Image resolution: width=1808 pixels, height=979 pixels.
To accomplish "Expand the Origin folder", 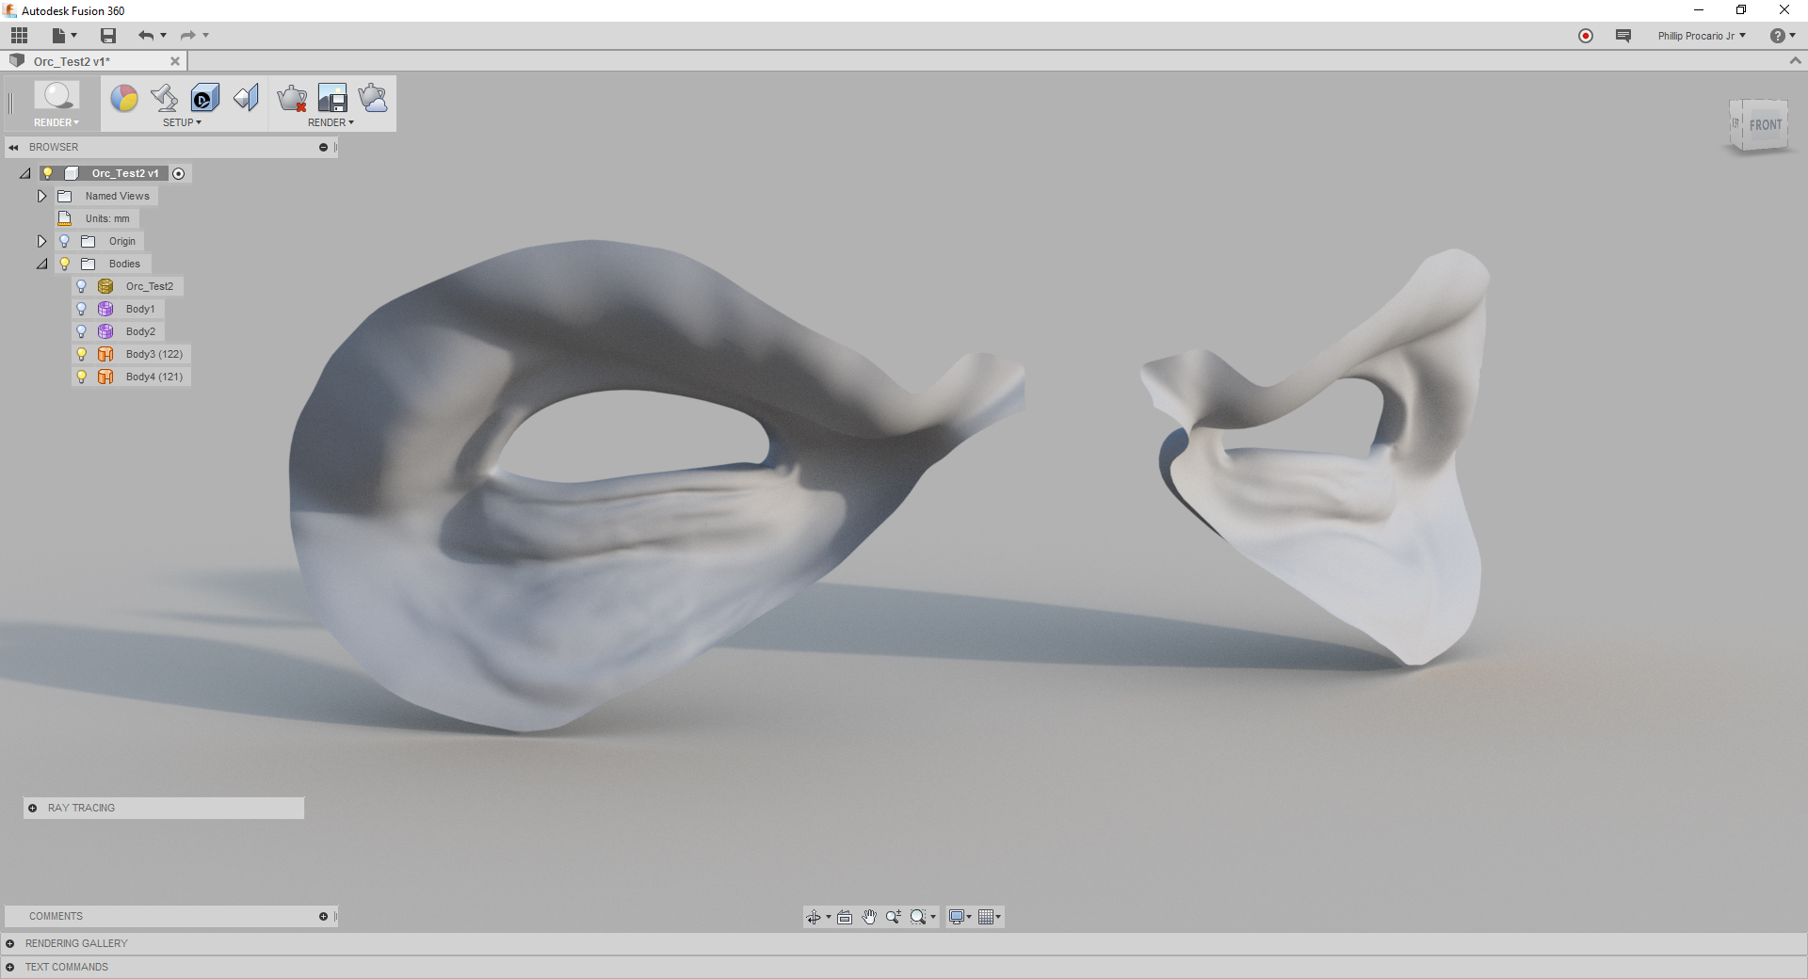I will 41,241.
